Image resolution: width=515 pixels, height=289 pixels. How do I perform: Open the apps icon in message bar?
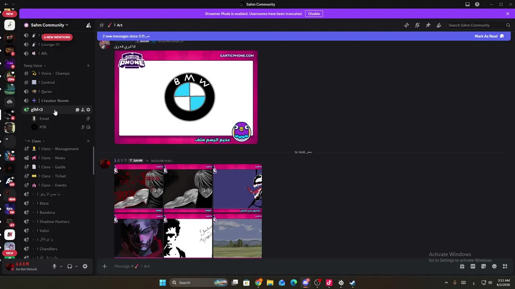point(505,266)
